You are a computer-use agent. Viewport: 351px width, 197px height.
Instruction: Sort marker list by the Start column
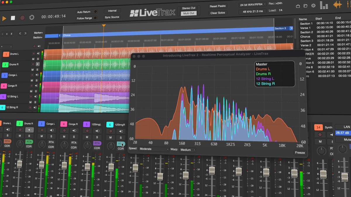click(x=319, y=18)
